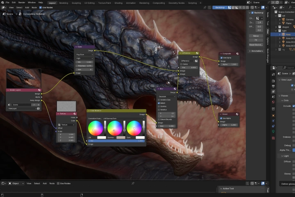295x197 pixels.
Task: Click the Lift color wheel on Color Balance
Action: pyautogui.click(x=95, y=128)
